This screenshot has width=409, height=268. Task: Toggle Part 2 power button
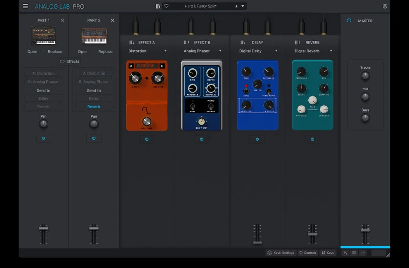tap(94, 138)
